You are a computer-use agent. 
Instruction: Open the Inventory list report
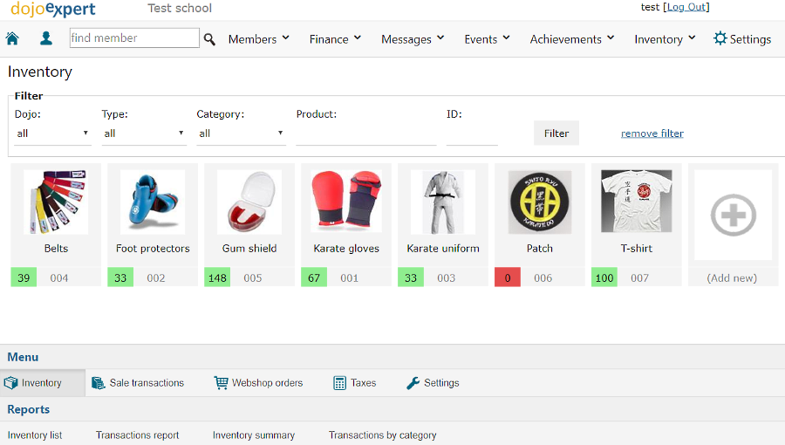pos(35,435)
